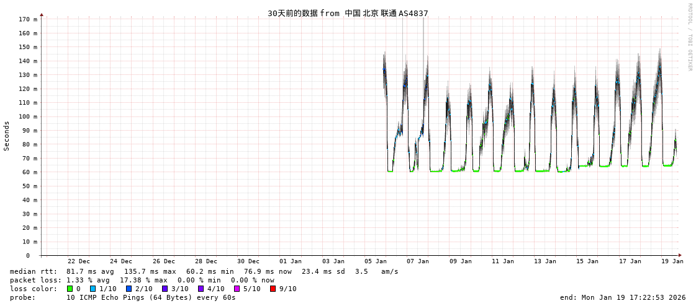Click the 07 Jan x-axis label
696x306 pixels.
pyautogui.click(x=418, y=261)
